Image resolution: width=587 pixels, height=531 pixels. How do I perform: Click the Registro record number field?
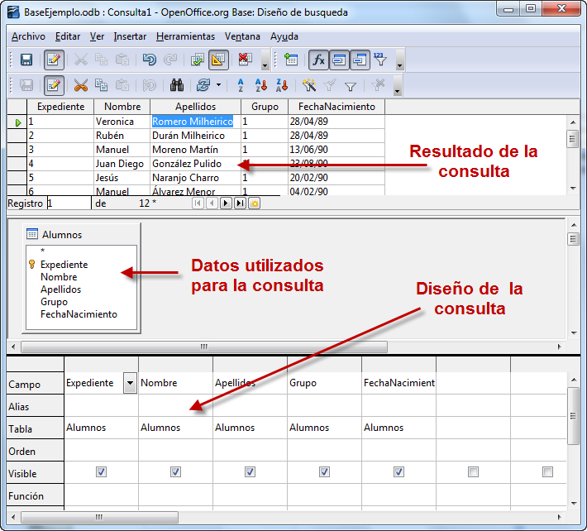[x=68, y=203]
